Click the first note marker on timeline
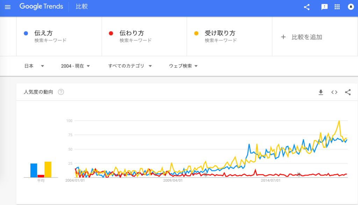The height and width of the screenshot is (205, 358). coord(206,175)
